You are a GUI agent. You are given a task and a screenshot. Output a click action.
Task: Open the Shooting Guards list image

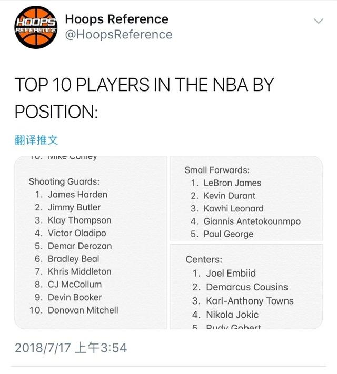tap(91, 242)
